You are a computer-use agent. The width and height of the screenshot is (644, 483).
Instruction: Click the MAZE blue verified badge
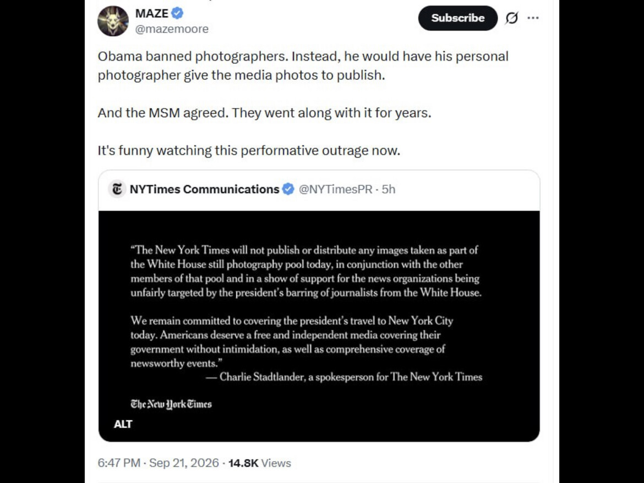point(177,13)
